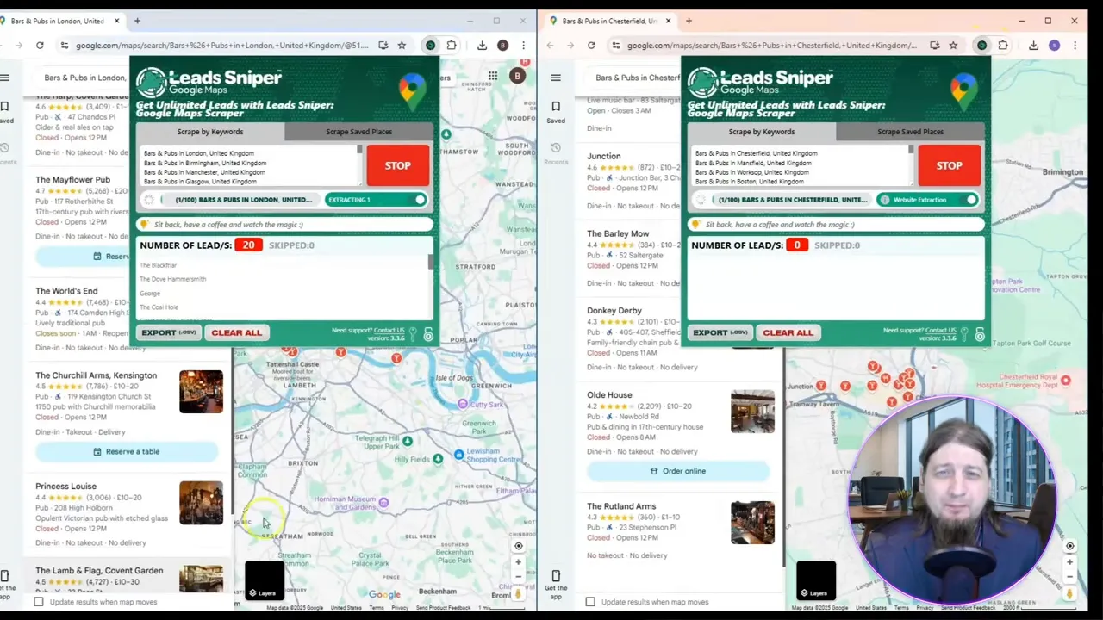Export leads CSV in Chesterfield panel
This screenshot has width=1103, height=620.
720,332
